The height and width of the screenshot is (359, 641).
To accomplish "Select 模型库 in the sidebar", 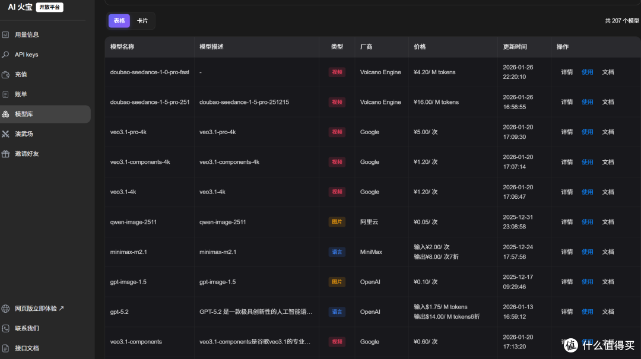I will 45,114.
